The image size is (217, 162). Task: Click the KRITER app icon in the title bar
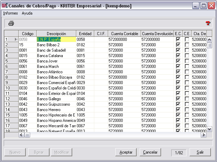click(x=4, y=6)
